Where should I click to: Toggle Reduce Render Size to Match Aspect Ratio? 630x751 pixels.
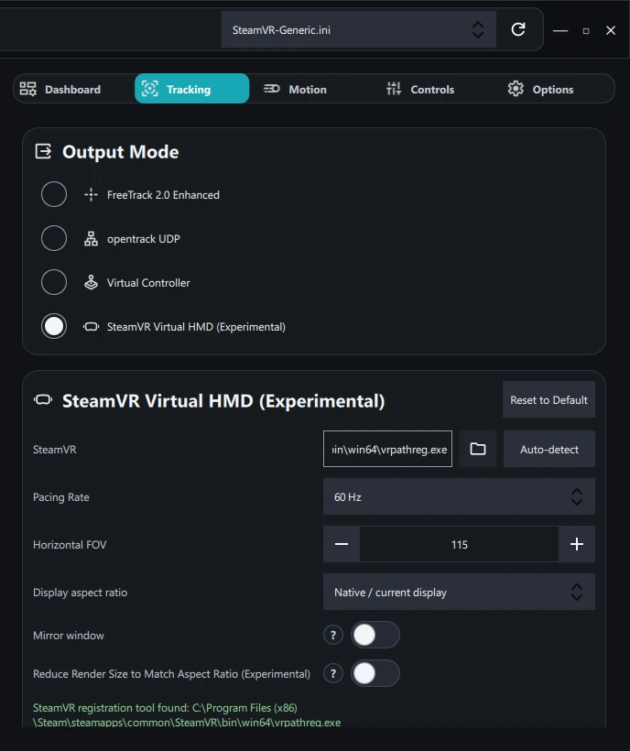375,673
